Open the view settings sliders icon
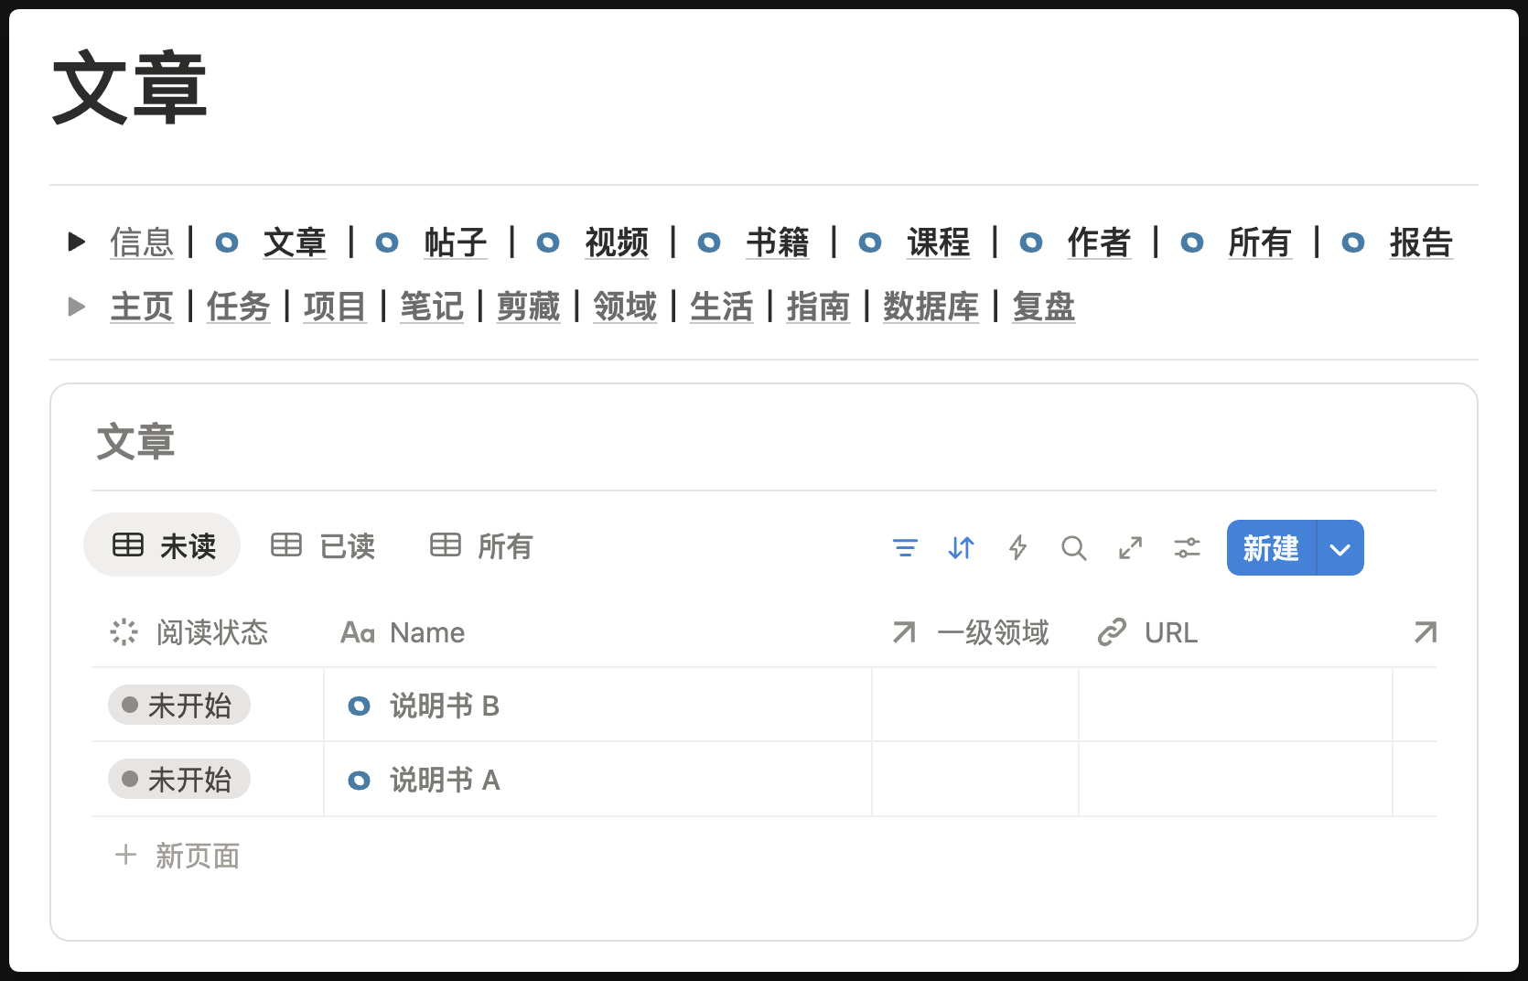Image resolution: width=1528 pixels, height=981 pixels. pos(1187,548)
